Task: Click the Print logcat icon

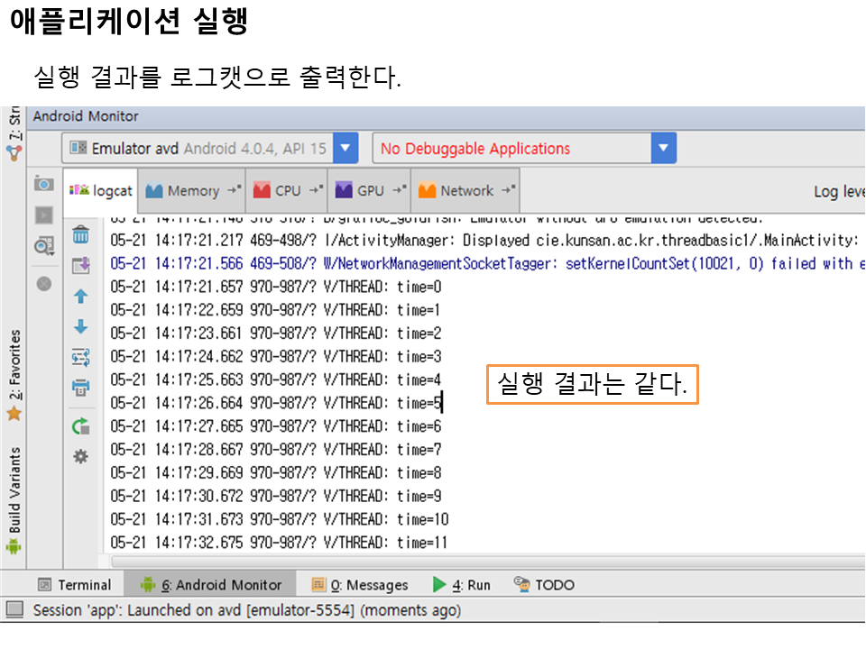Action: pyautogui.click(x=81, y=388)
